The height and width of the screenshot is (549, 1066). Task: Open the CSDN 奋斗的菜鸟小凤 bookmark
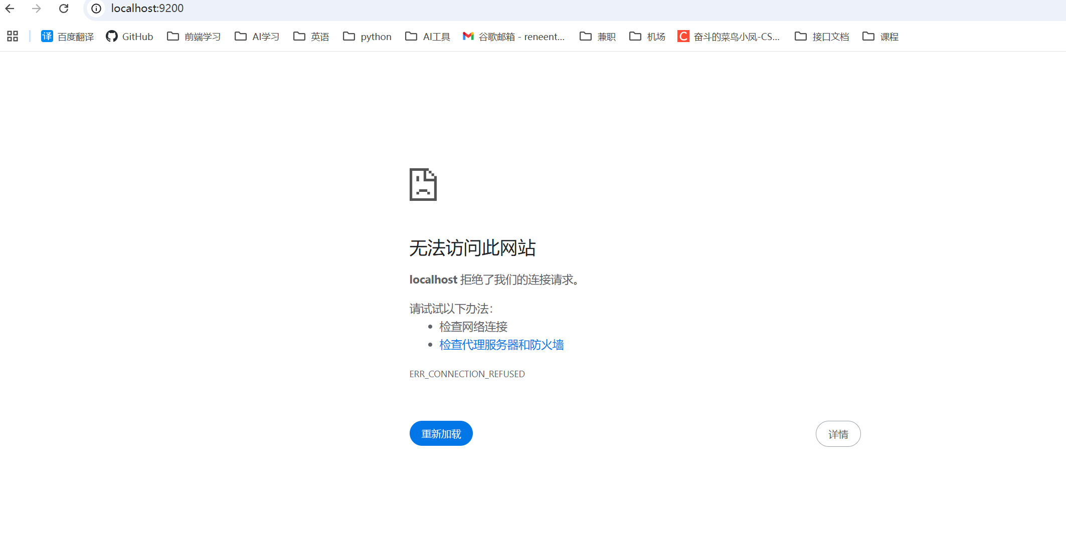coord(729,37)
